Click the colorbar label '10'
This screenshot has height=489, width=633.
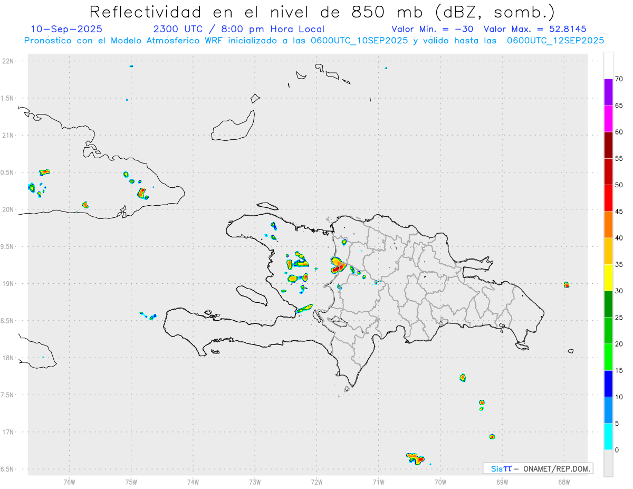point(619,397)
